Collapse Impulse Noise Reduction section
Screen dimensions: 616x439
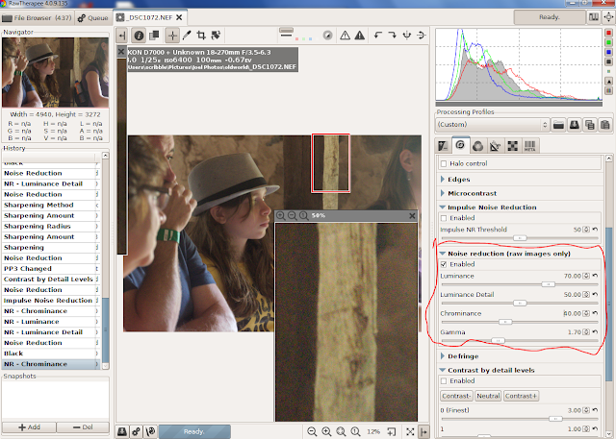[443, 207]
